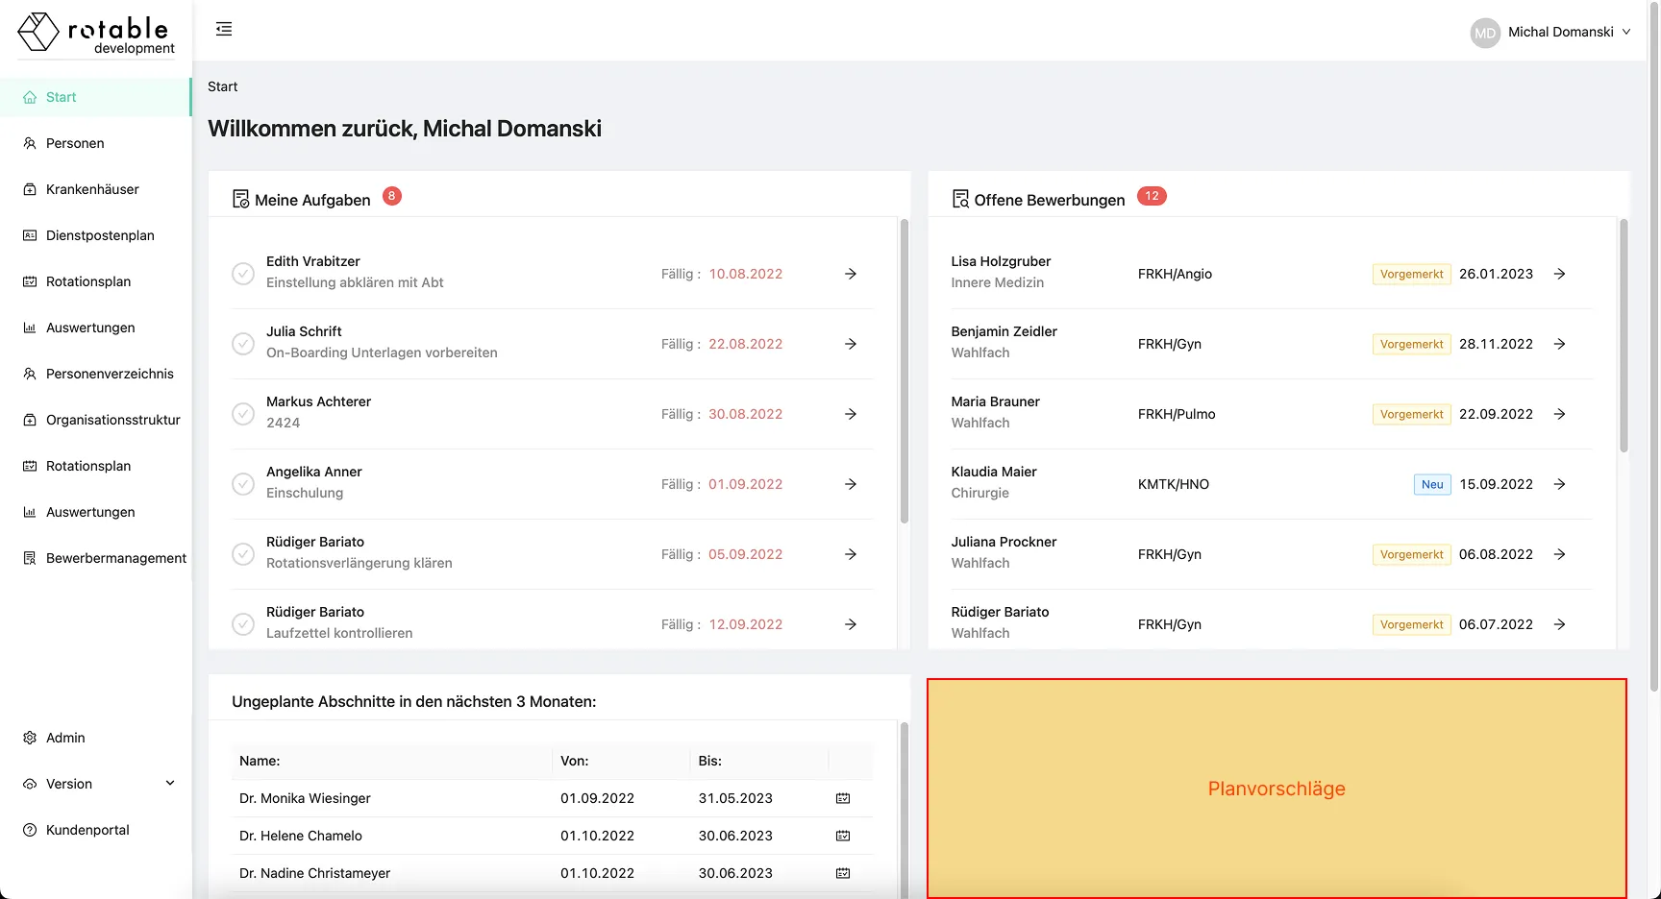Click the Neu tag on Klaudia Maier
This screenshot has width=1661, height=899.
pyautogui.click(x=1432, y=484)
